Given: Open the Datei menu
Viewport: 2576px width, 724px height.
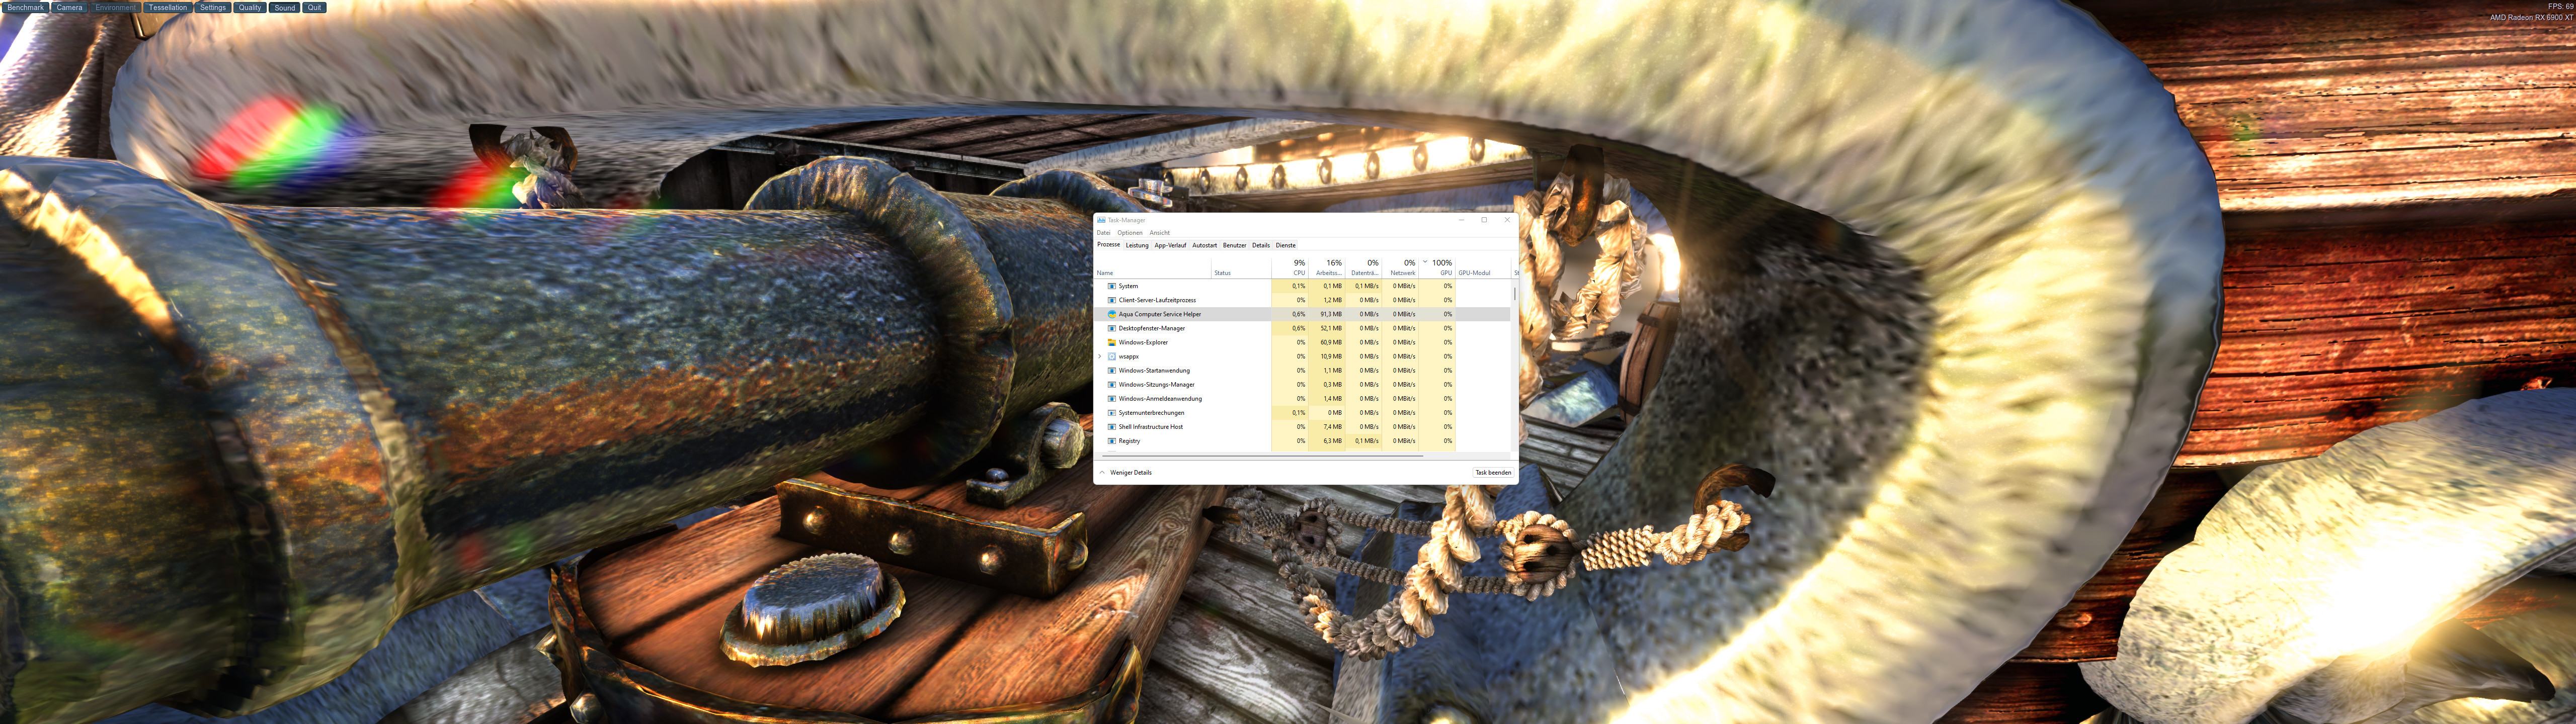Looking at the screenshot, I should 1103,233.
